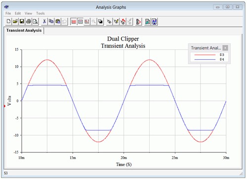The image size is (247, 179).
Task: Click the black and white background icon
Action: point(100,21)
